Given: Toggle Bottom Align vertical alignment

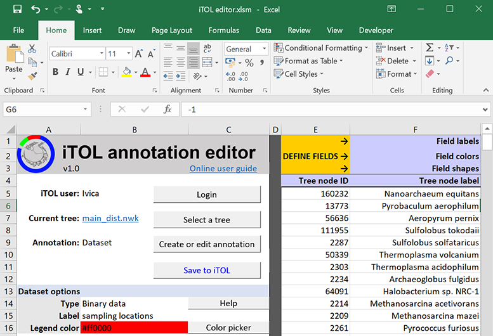Looking at the screenshot, I should 194,48.
